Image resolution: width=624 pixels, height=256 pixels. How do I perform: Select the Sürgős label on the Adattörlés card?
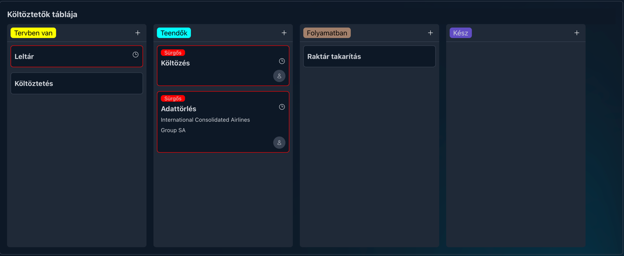click(x=173, y=98)
